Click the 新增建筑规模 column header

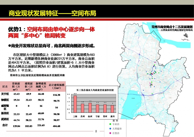coord(41,86)
